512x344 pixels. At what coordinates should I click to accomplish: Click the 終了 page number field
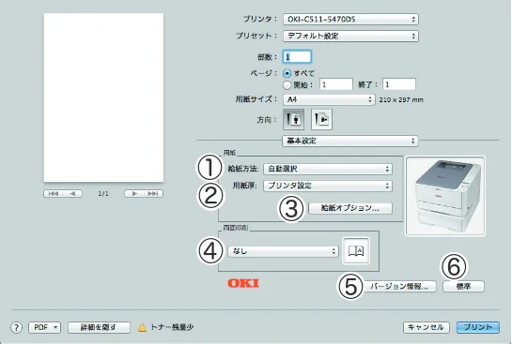399,84
